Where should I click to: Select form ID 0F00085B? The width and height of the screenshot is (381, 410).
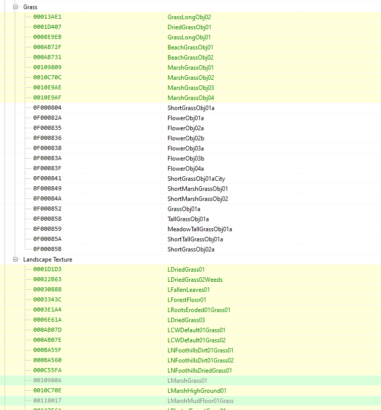[x=47, y=249]
